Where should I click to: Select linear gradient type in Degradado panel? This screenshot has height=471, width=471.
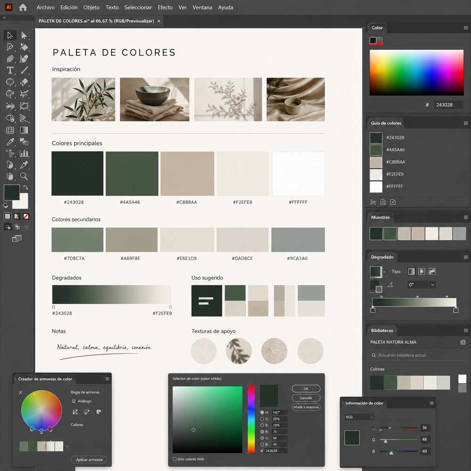pos(411,272)
